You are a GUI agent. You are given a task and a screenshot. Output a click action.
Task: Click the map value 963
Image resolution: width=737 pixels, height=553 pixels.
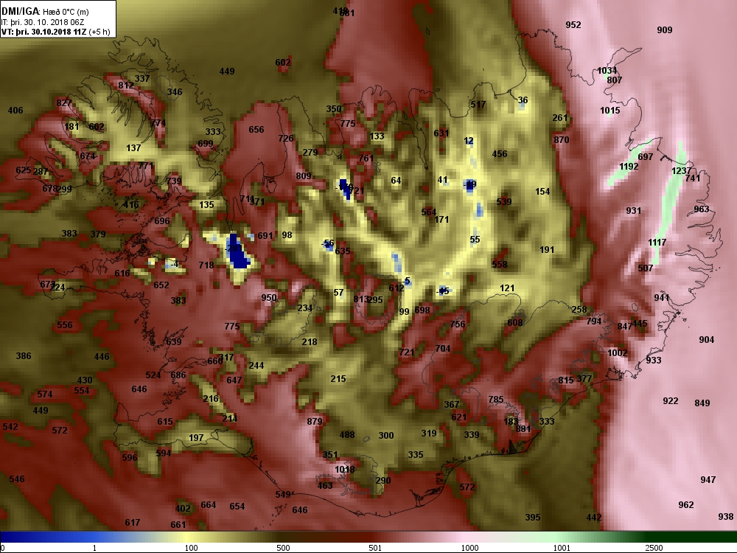pyautogui.click(x=701, y=209)
